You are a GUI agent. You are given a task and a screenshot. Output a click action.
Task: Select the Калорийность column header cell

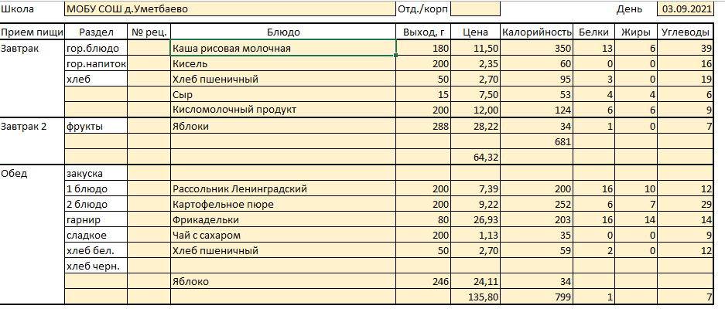coord(536,32)
